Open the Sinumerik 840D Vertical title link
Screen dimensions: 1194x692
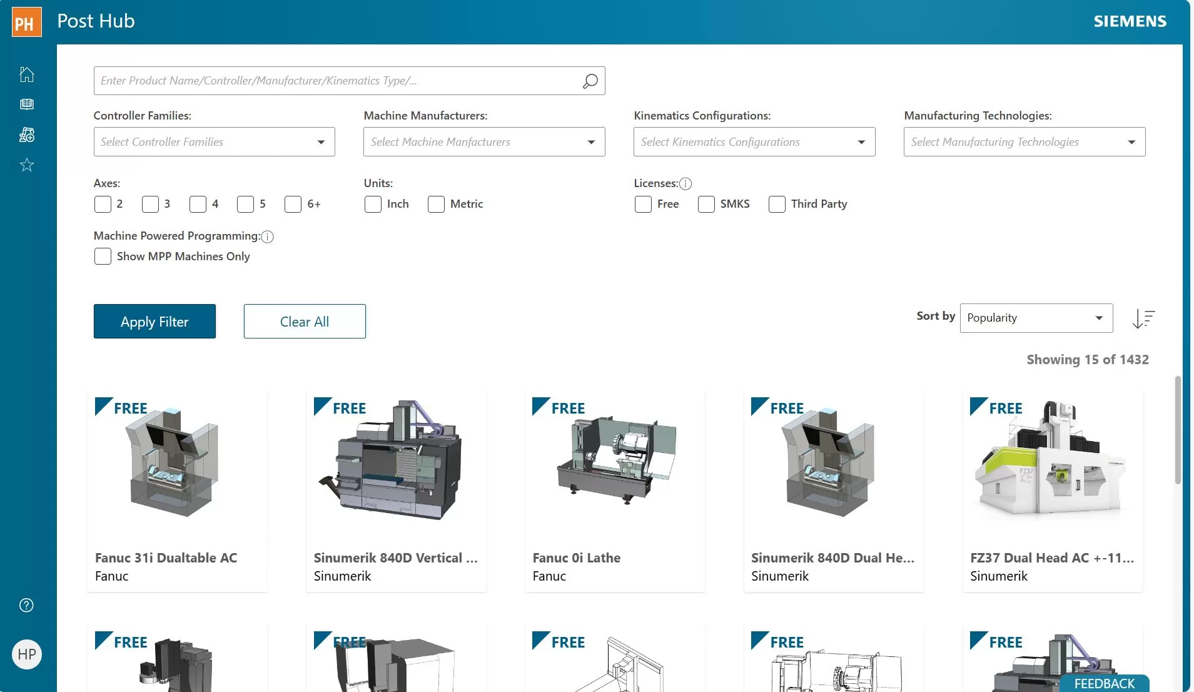[x=395, y=557]
